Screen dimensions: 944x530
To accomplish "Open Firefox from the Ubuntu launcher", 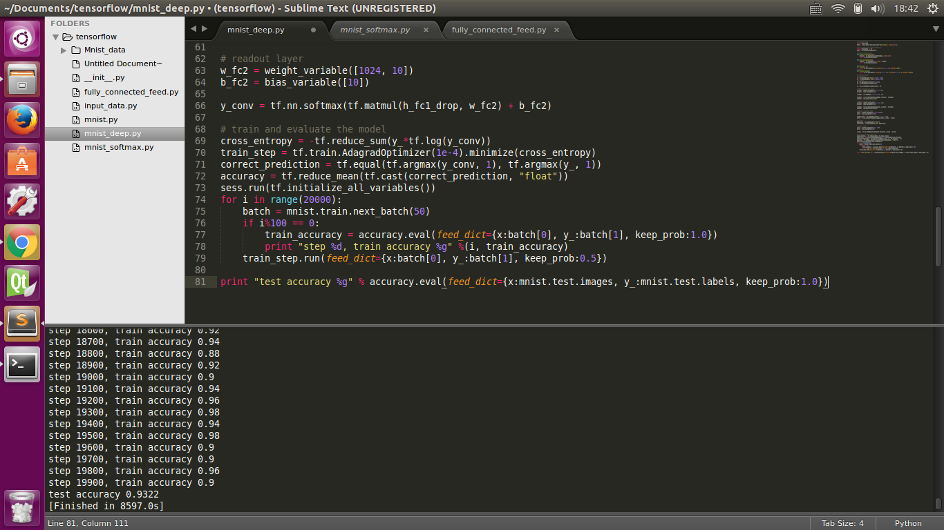I will [x=23, y=121].
